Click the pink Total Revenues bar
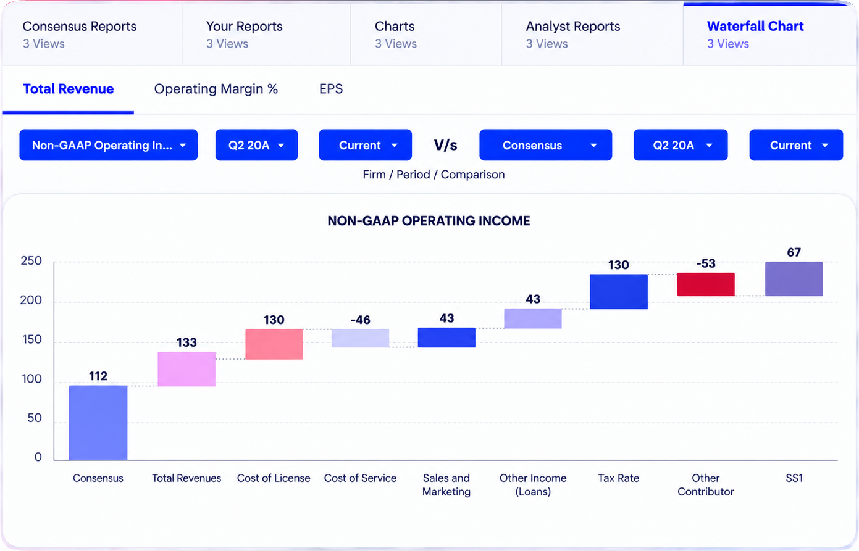The height and width of the screenshot is (551, 859). click(186, 369)
